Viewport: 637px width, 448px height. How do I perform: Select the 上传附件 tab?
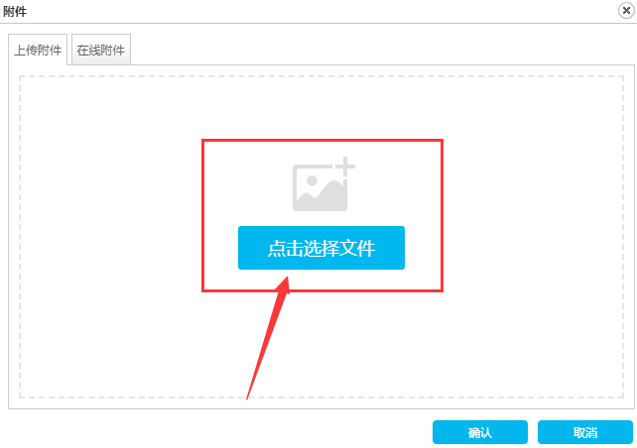(38, 50)
